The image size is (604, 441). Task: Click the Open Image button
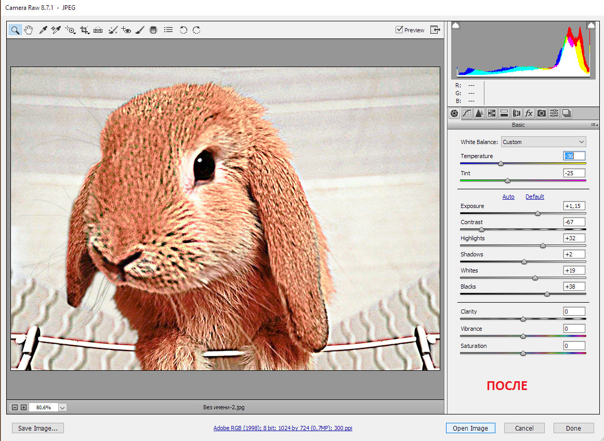[470, 428]
